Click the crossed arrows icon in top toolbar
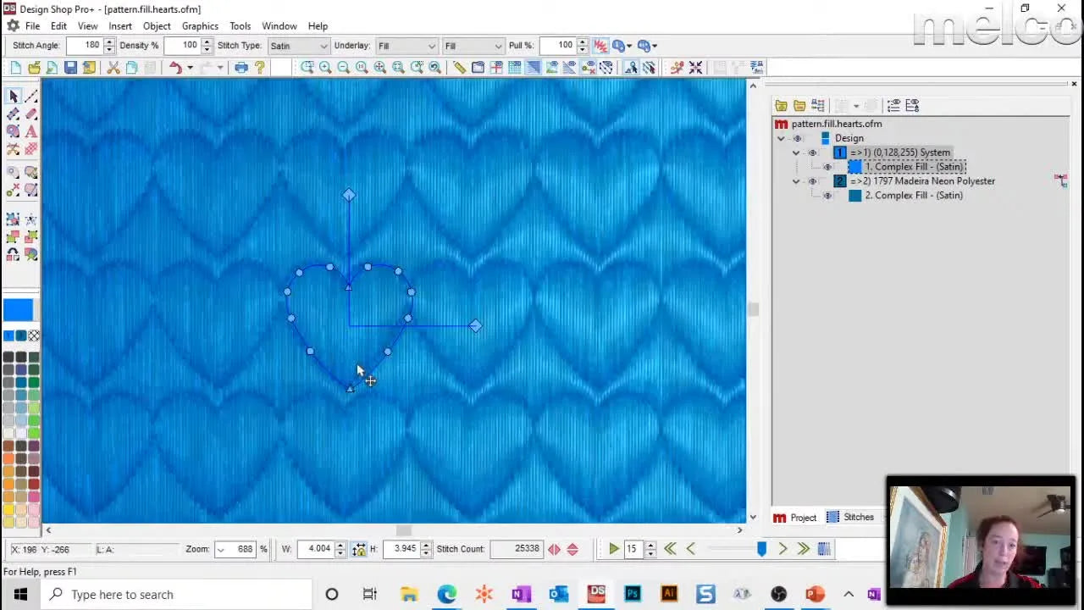This screenshot has width=1084, height=610. pyautogui.click(x=695, y=68)
